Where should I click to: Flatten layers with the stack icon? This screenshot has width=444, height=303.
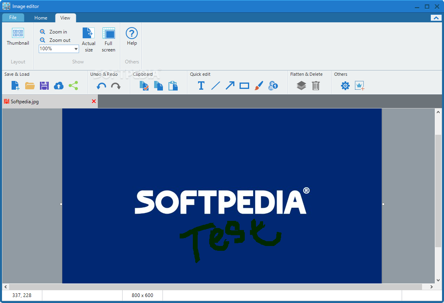point(301,85)
